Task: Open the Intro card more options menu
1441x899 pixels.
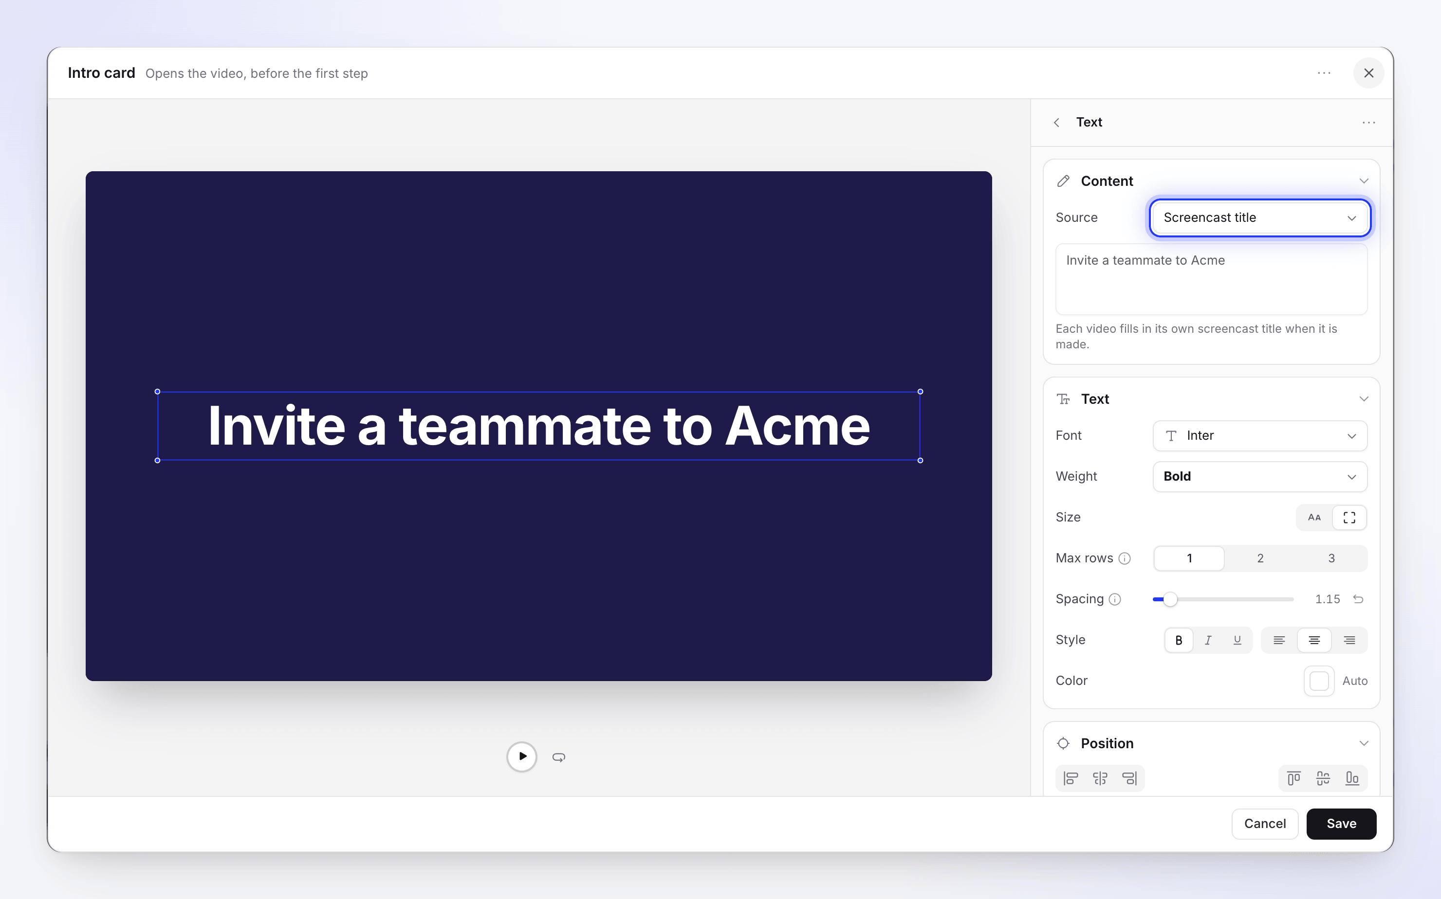Action: (1324, 73)
